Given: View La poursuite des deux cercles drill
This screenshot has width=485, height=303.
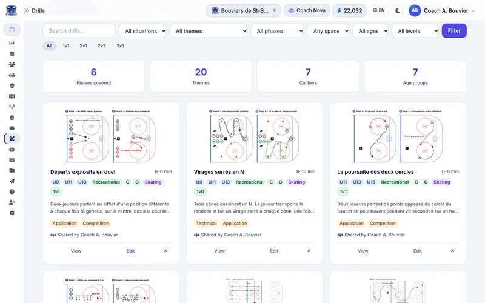Looking at the screenshot, I should point(363,251).
